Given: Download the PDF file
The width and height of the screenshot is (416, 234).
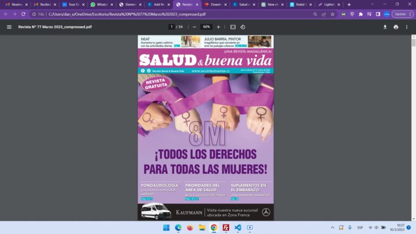Looking at the screenshot, I should coord(385,27).
